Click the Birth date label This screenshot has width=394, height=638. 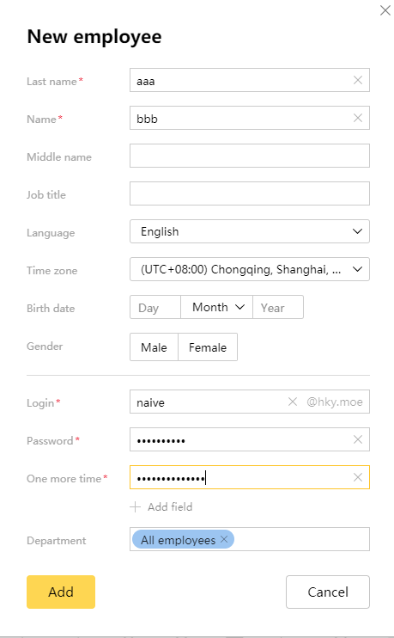(51, 309)
